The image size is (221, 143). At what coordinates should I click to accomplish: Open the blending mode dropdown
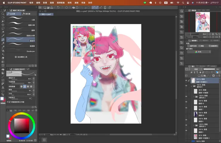pos(197,69)
